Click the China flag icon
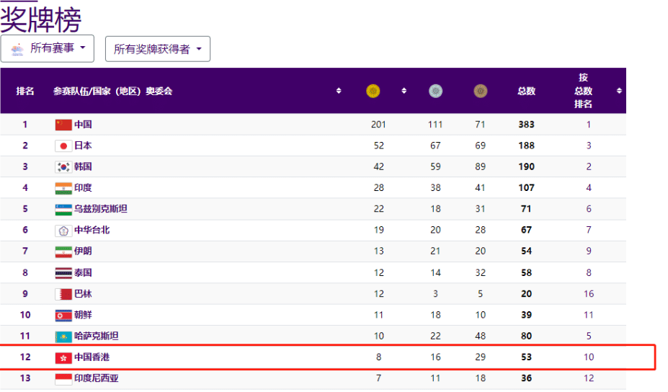 63,125
